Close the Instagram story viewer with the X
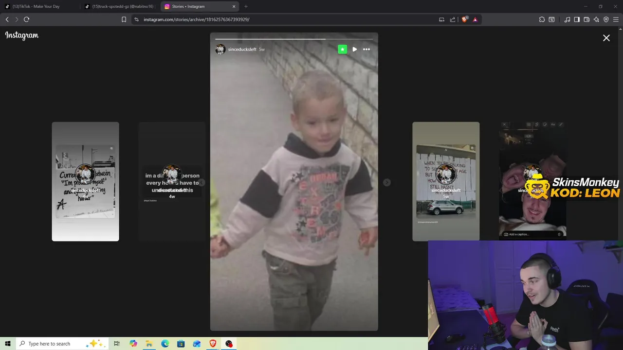This screenshot has width=623, height=350. tap(606, 38)
